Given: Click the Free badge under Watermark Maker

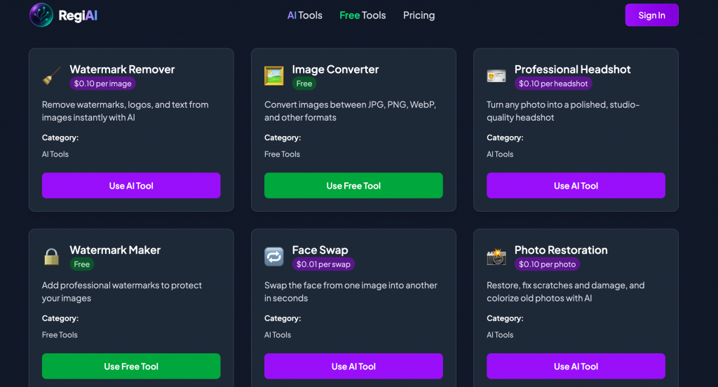Looking at the screenshot, I should click(x=81, y=264).
